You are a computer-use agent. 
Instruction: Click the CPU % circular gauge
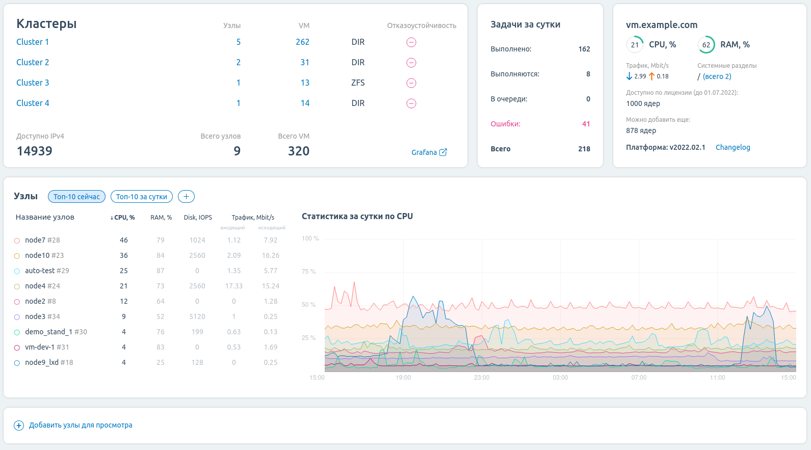point(635,45)
